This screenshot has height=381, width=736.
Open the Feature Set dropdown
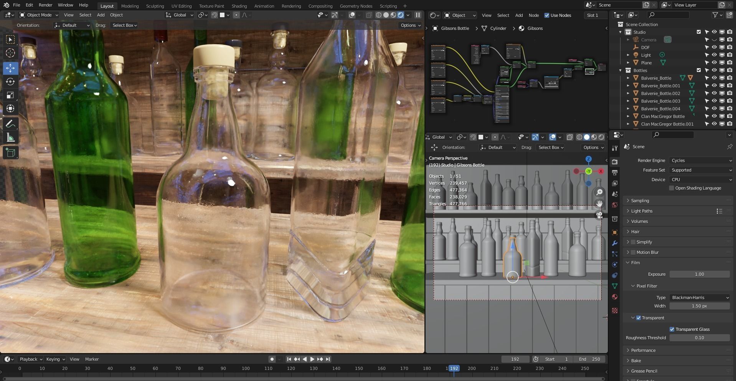(701, 170)
